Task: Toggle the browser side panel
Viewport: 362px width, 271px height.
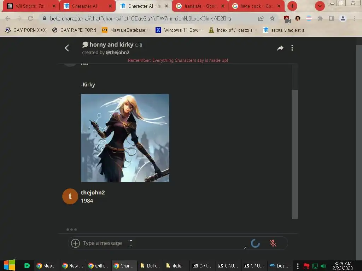Action: (332, 18)
